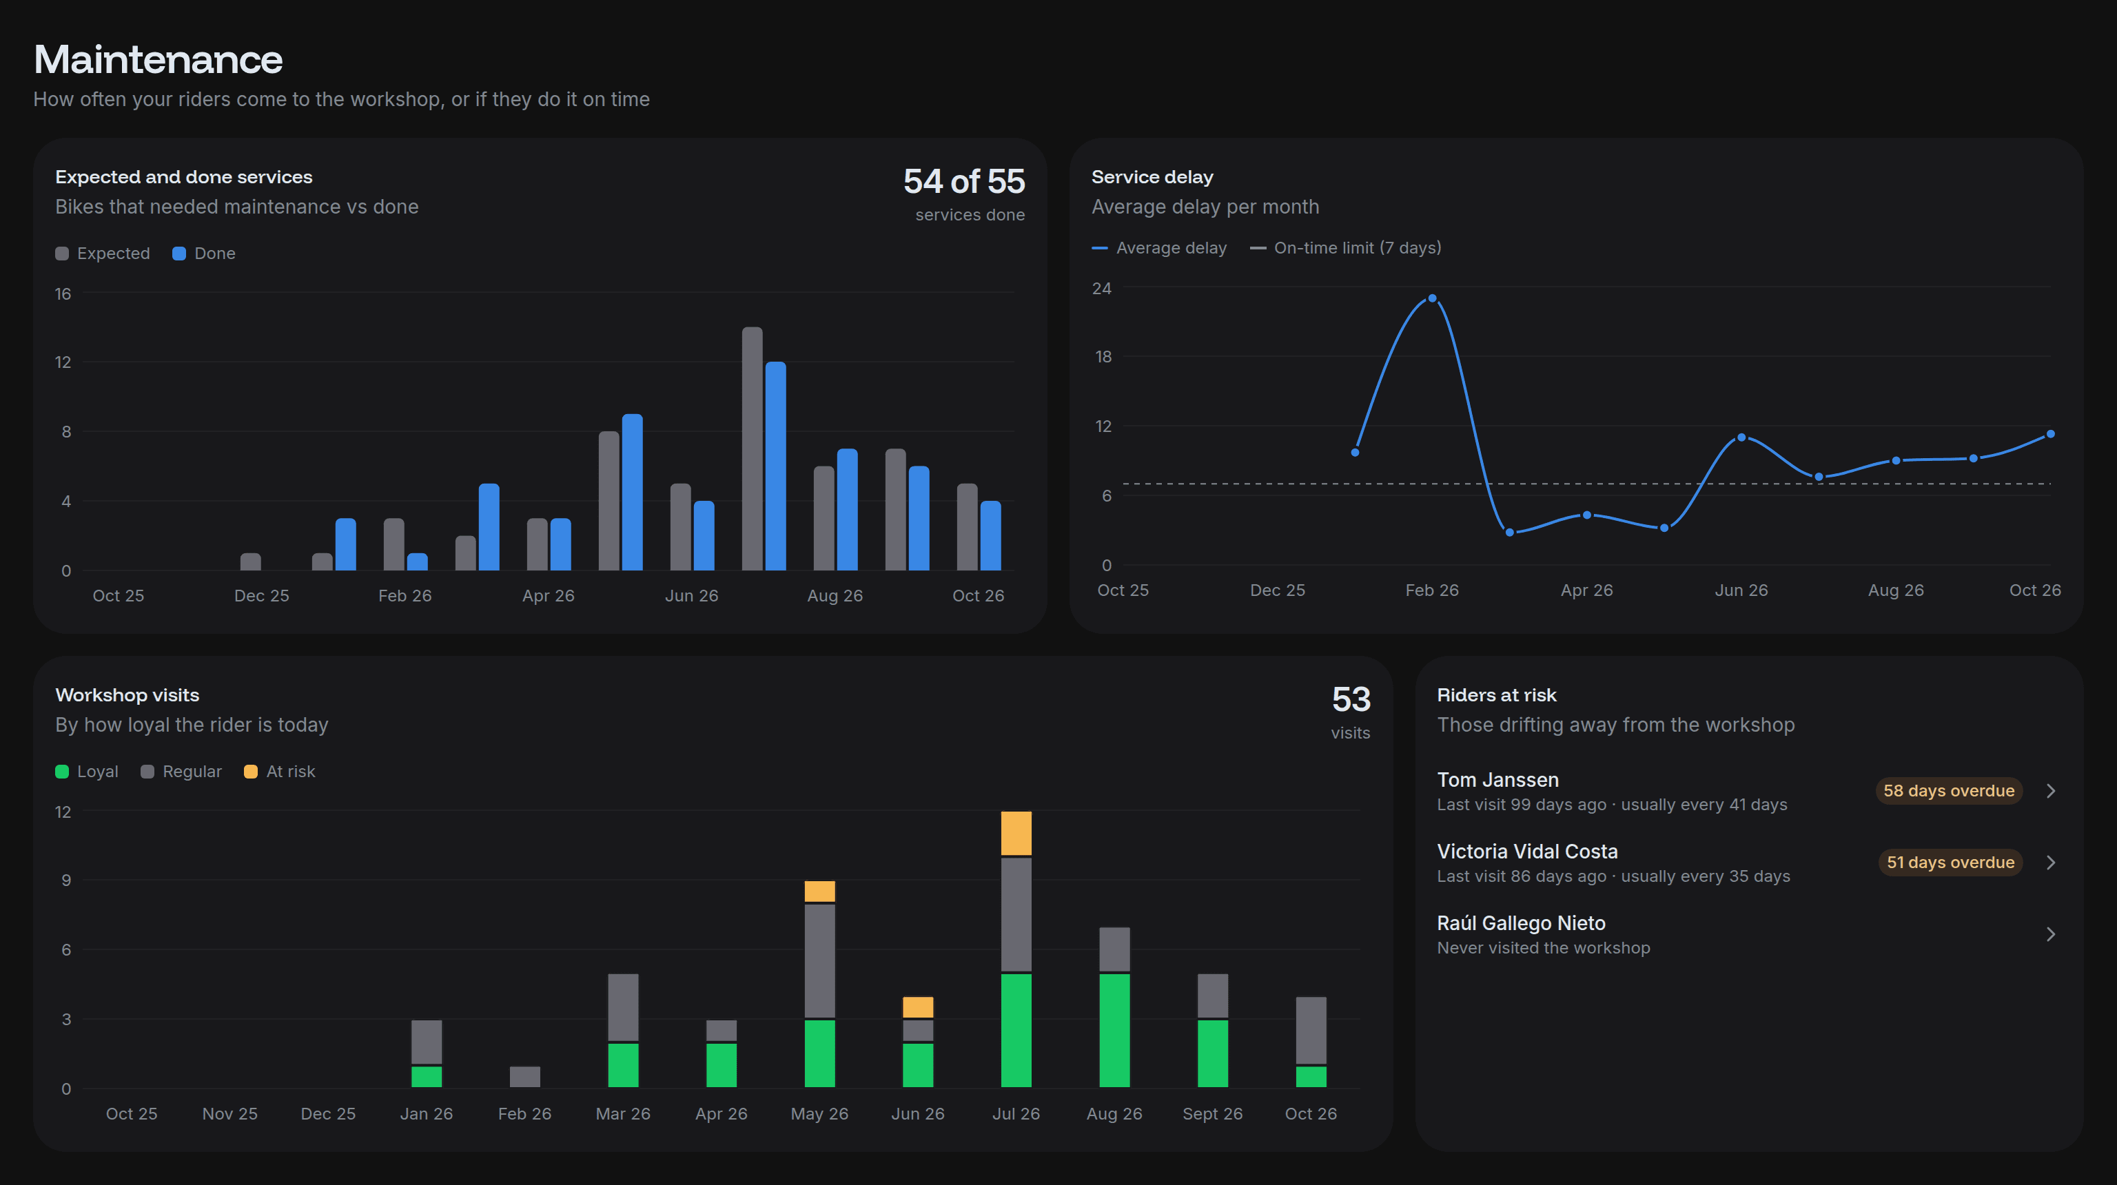This screenshot has width=2117, height=1185.
Task: Open Raúl Gallego Nieto's details chevron
Action: (2050, 934)
